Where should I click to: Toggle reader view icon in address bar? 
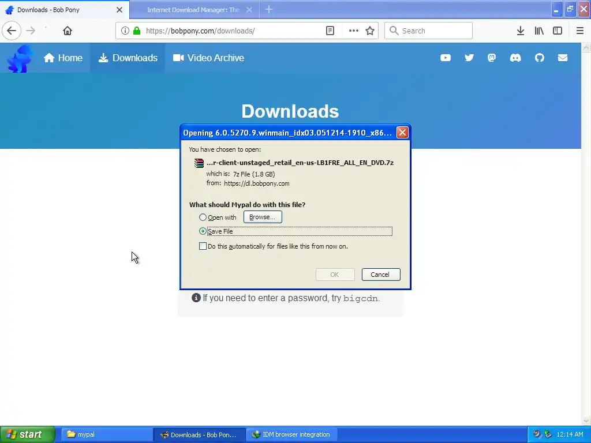pyautogui.click(x=330, y=31)
